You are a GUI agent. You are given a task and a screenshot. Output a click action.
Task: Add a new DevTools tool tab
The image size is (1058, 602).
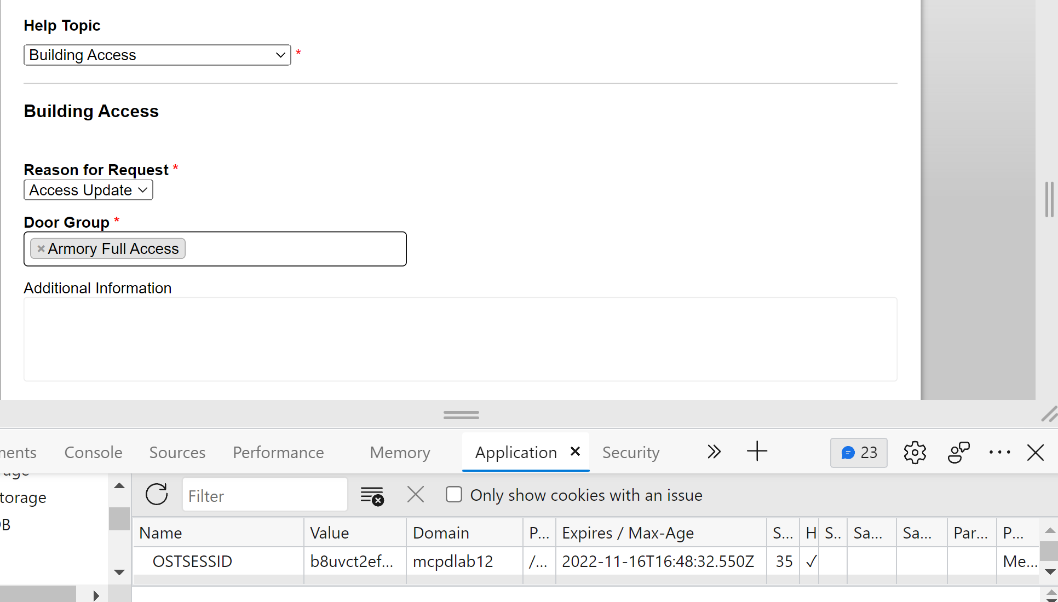(757, 452)
